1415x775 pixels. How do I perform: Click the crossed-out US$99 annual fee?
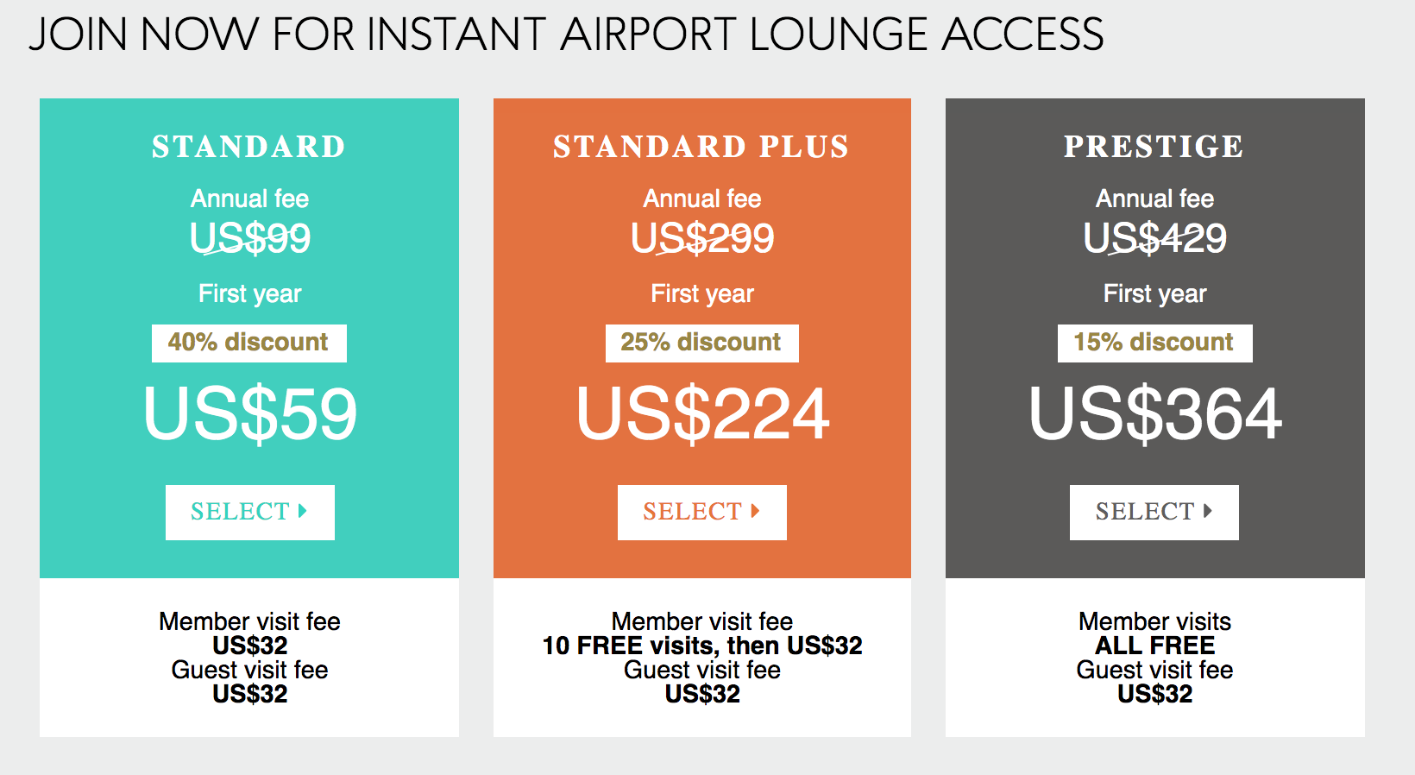click(249, 238)
